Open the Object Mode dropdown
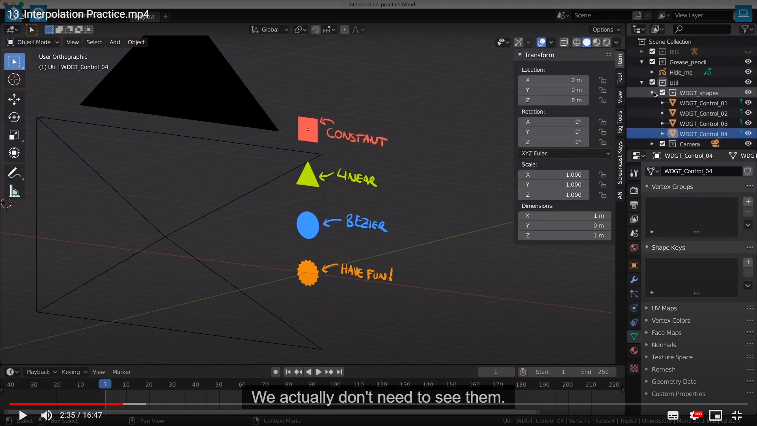 click(x=33, y=42)
